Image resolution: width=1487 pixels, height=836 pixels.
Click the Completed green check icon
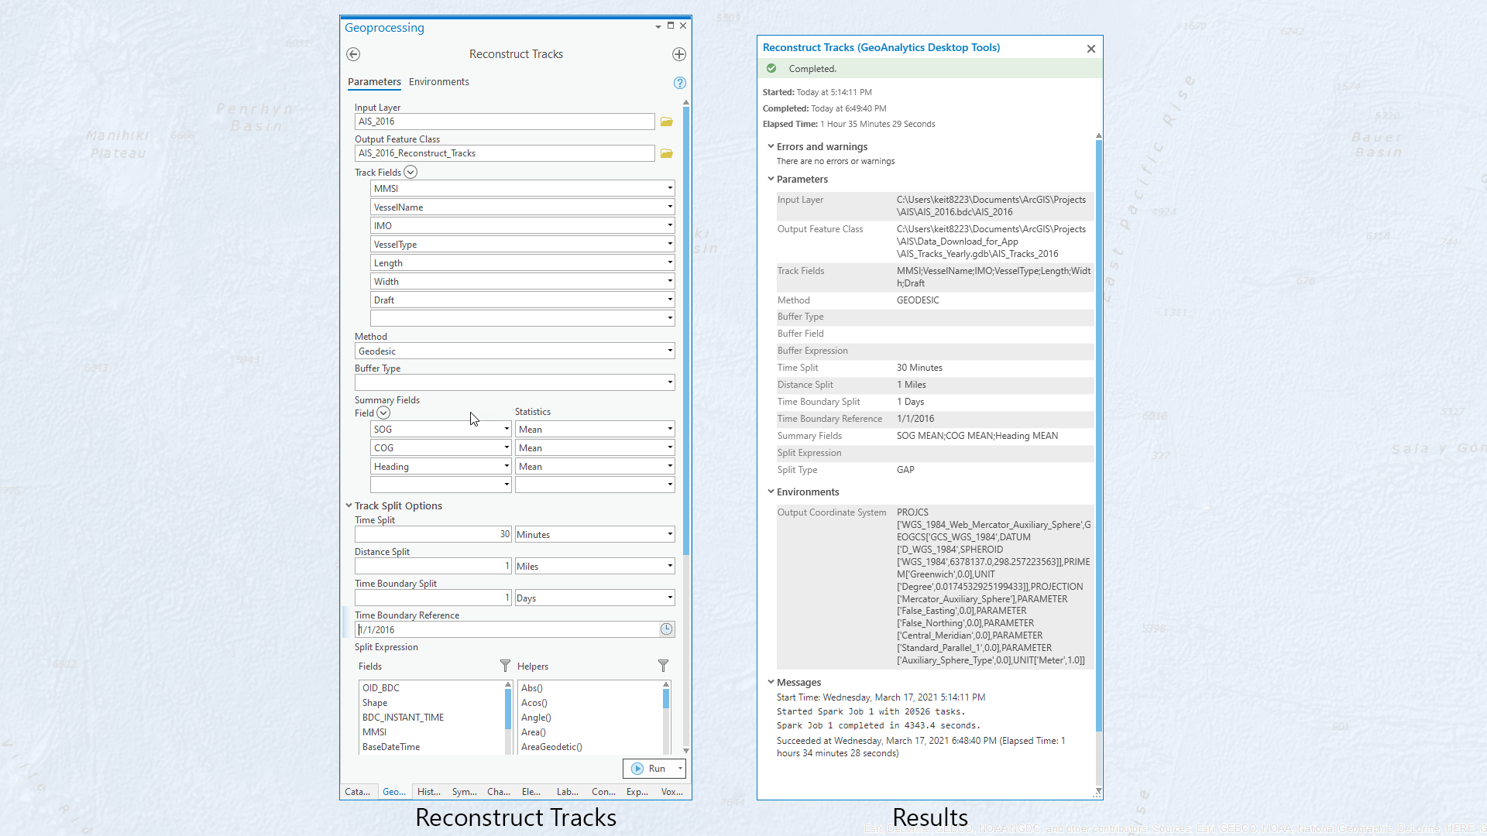point(771,68)
